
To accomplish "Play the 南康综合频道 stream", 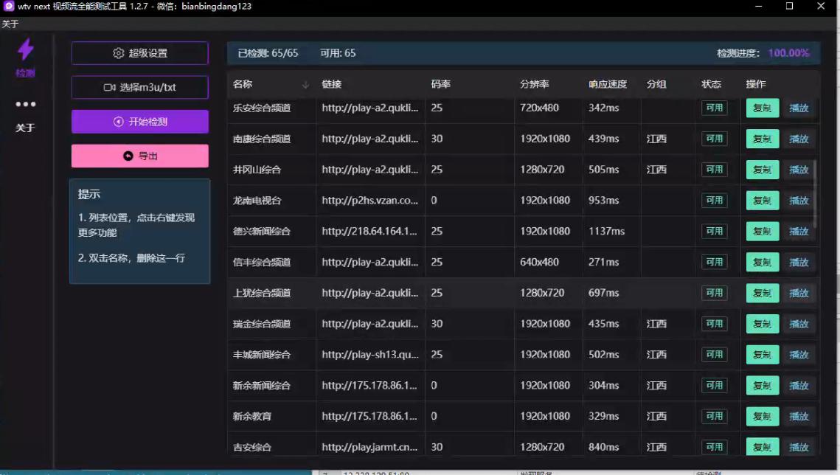I will 799,139.
